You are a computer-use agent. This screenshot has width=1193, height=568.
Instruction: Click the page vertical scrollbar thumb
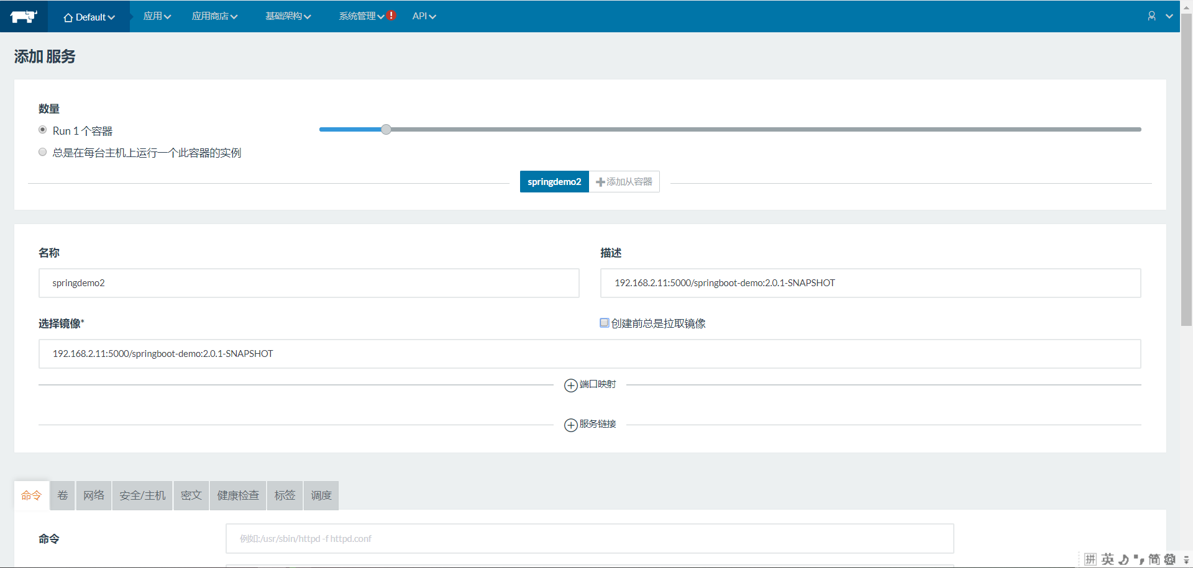(x=1186, y=169)
